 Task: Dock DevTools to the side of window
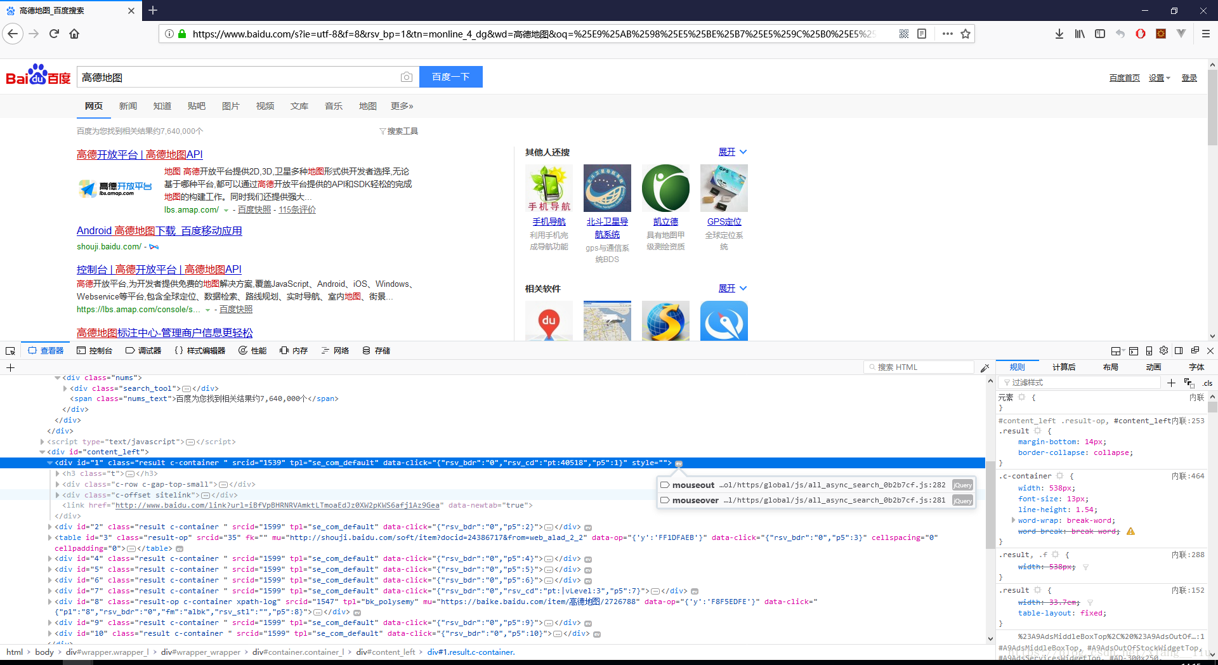click(x=1179, y=350)
